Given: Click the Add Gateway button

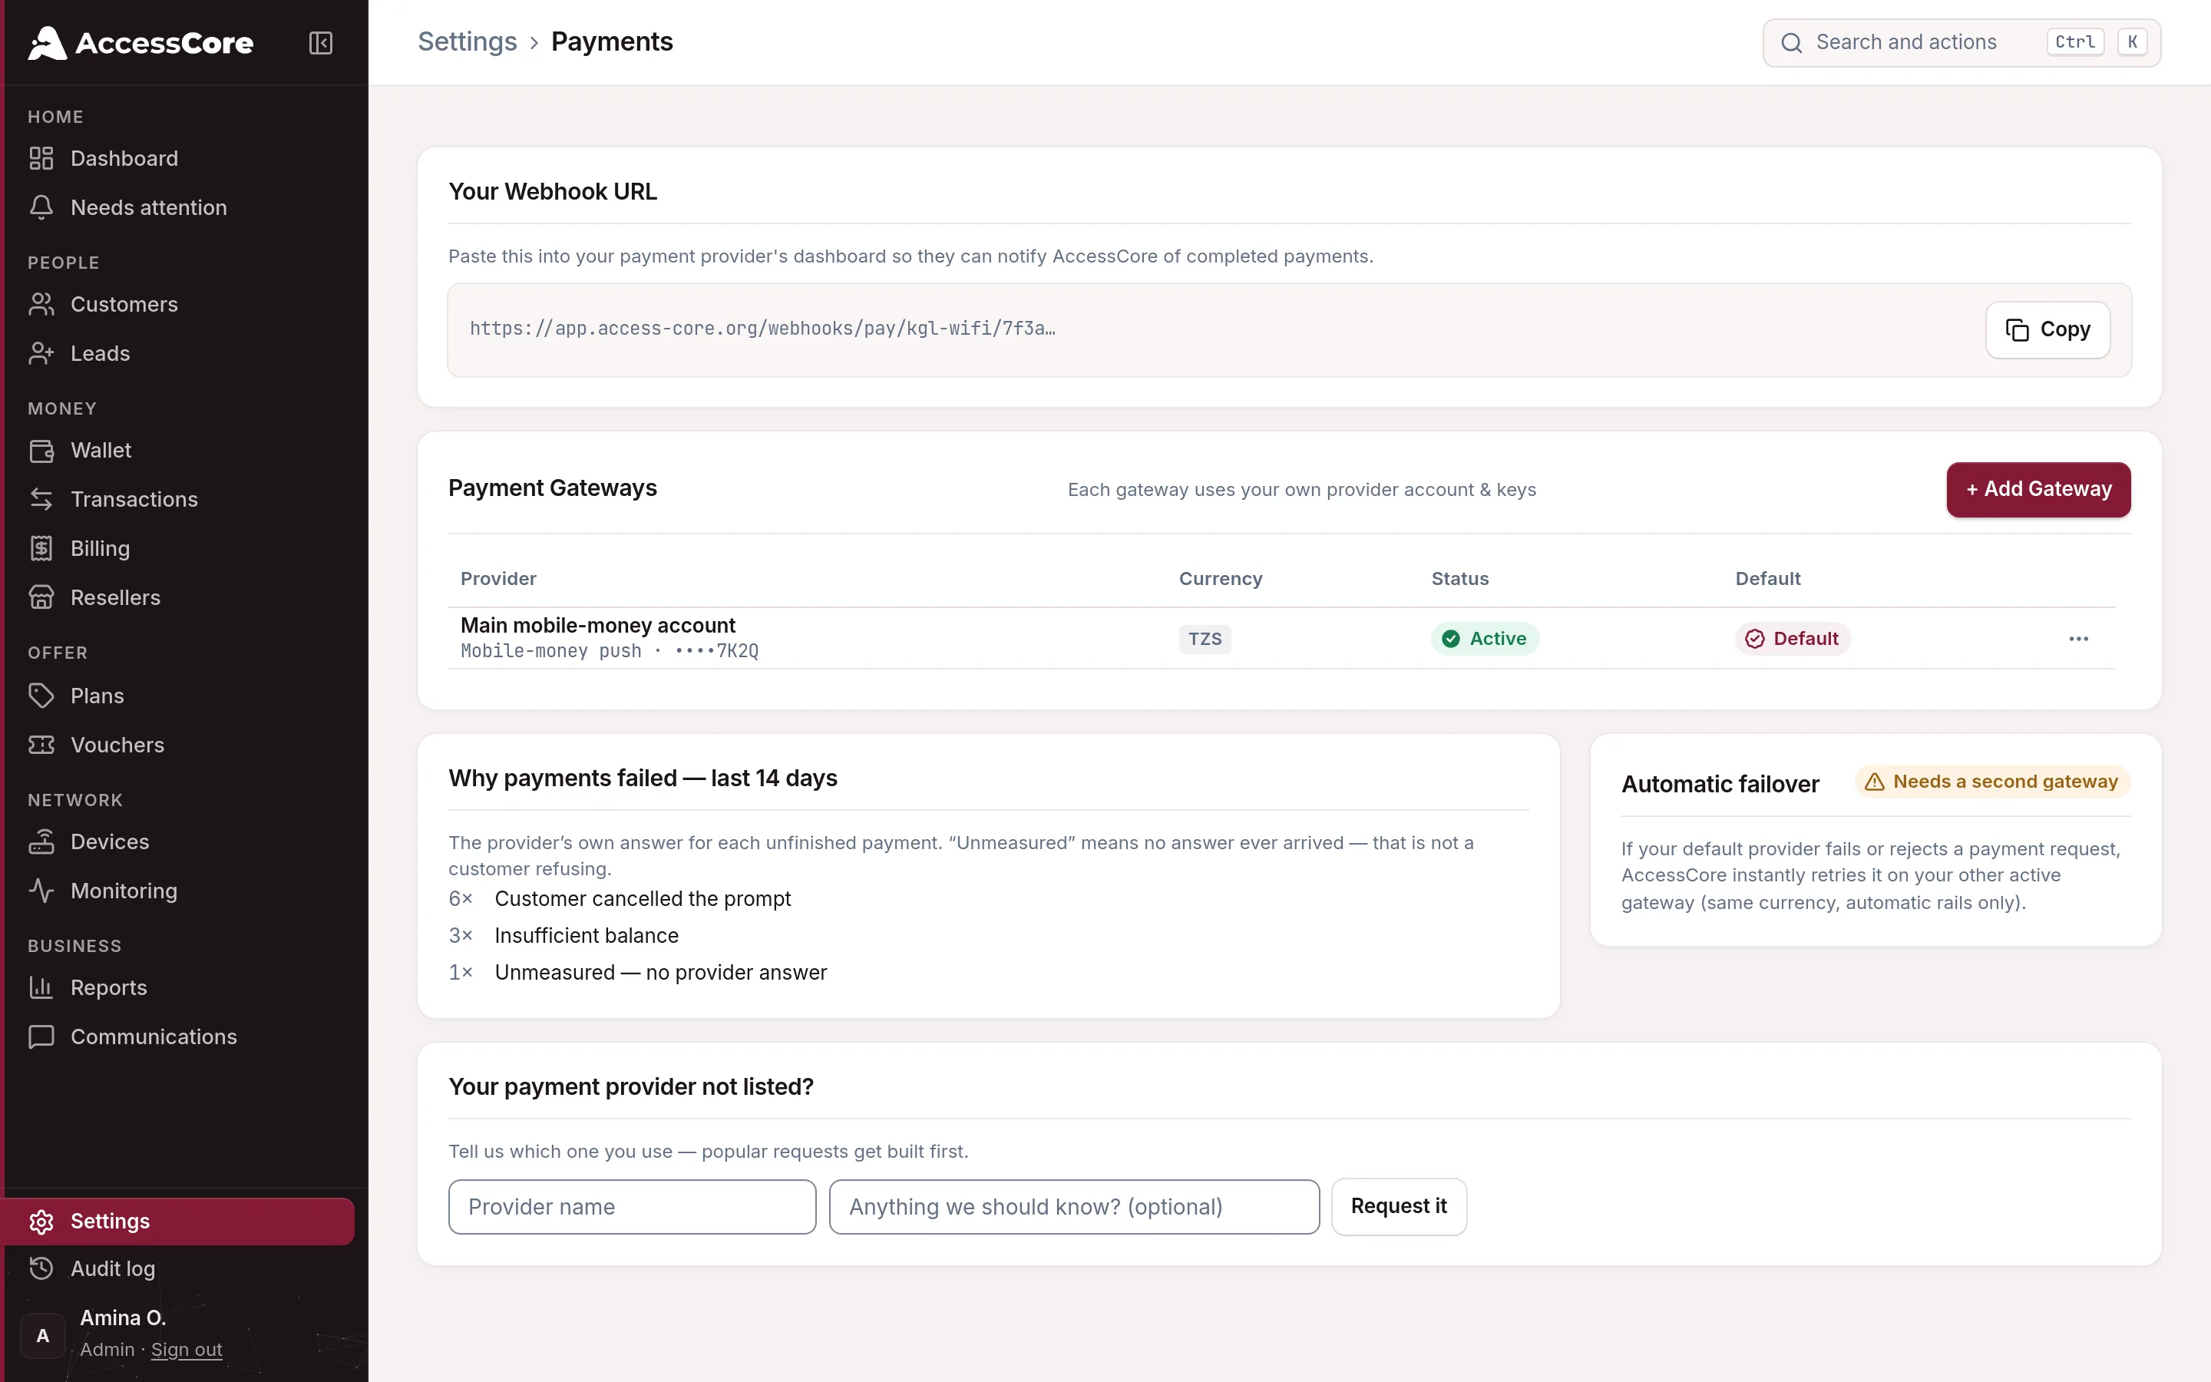Looking at the screenshot, I should point(2038,490).
